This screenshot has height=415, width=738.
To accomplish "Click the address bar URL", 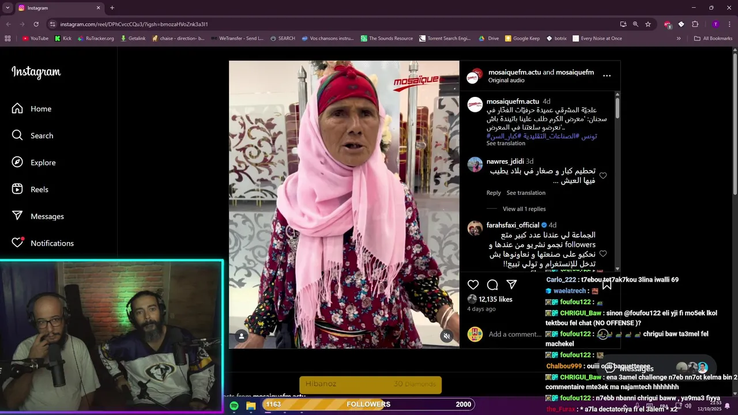I will (x=134, y=24).
